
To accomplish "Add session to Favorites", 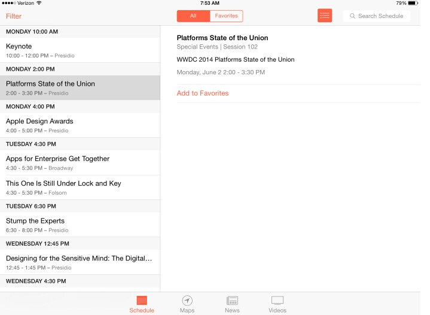I will [x=203, y=93].
